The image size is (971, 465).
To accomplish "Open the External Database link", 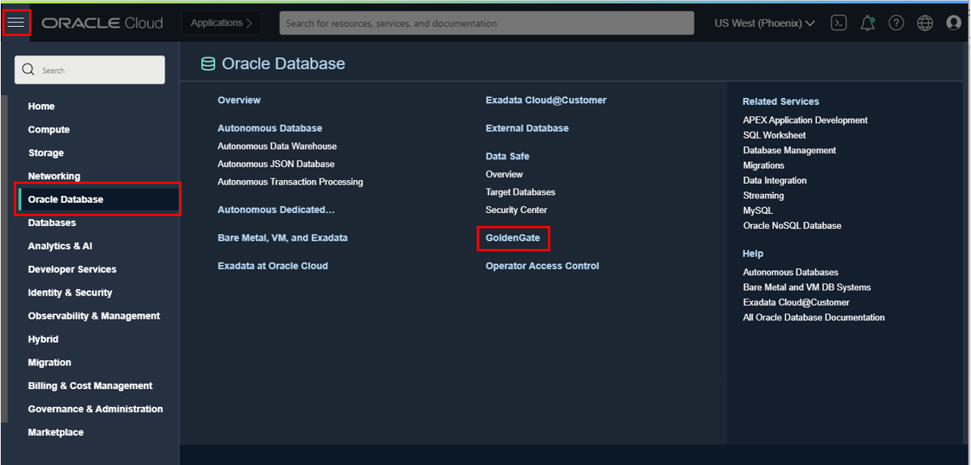I will pos(527,128).
